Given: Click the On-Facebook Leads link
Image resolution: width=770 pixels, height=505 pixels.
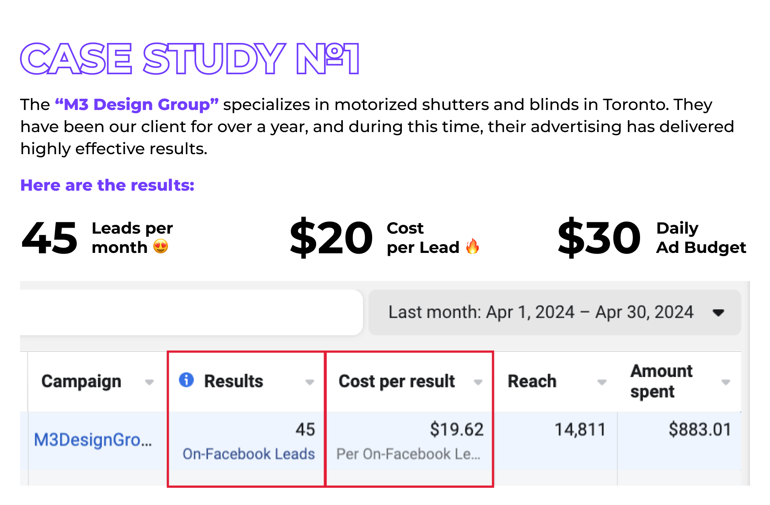Looking at the screenshot, I should [249, 454].
